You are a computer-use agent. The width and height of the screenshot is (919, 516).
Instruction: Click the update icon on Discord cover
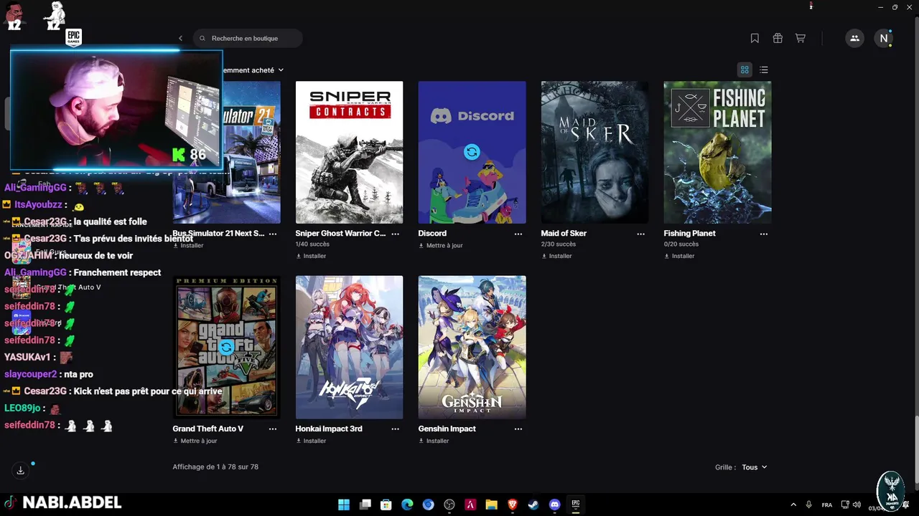[472, 152]
